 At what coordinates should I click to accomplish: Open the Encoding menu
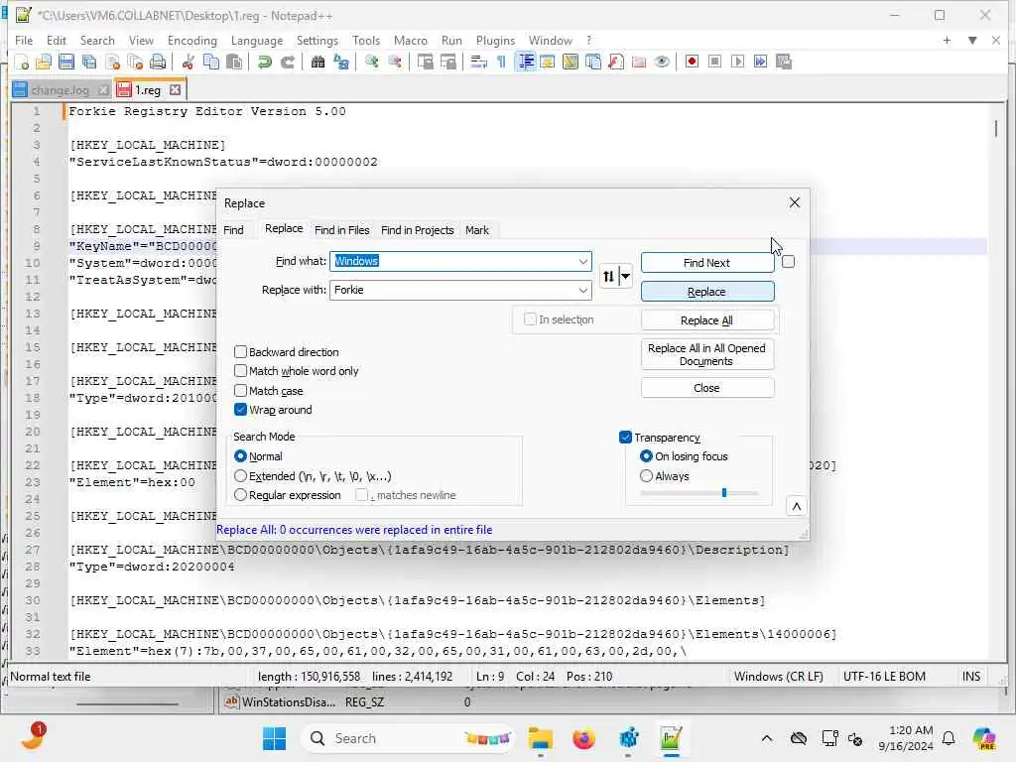point(191,40)
